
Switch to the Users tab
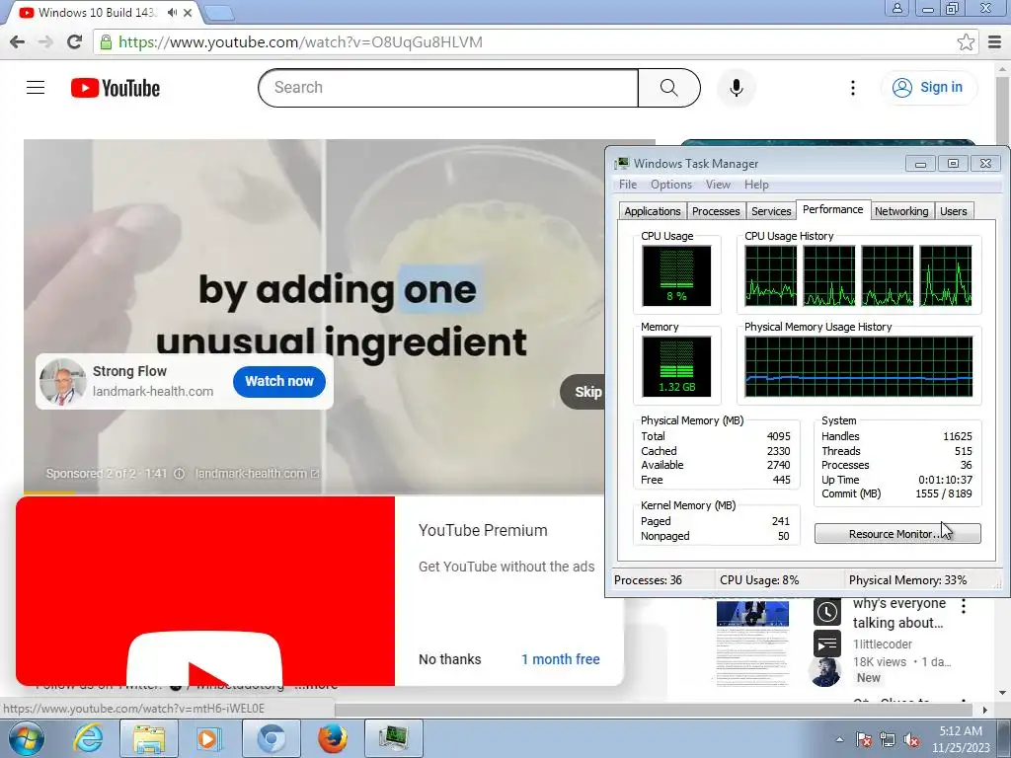[x=953, y=211]
